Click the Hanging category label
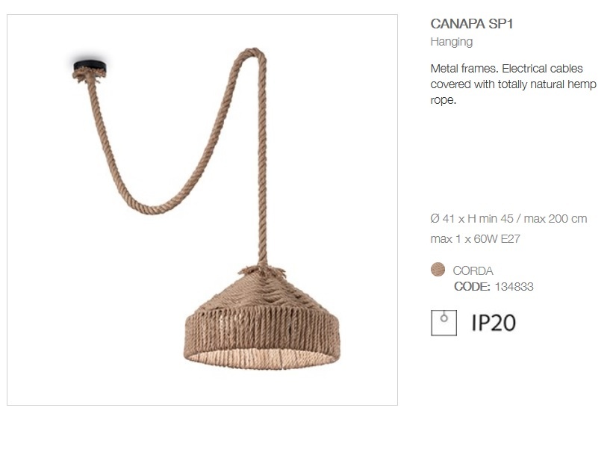 452,41
